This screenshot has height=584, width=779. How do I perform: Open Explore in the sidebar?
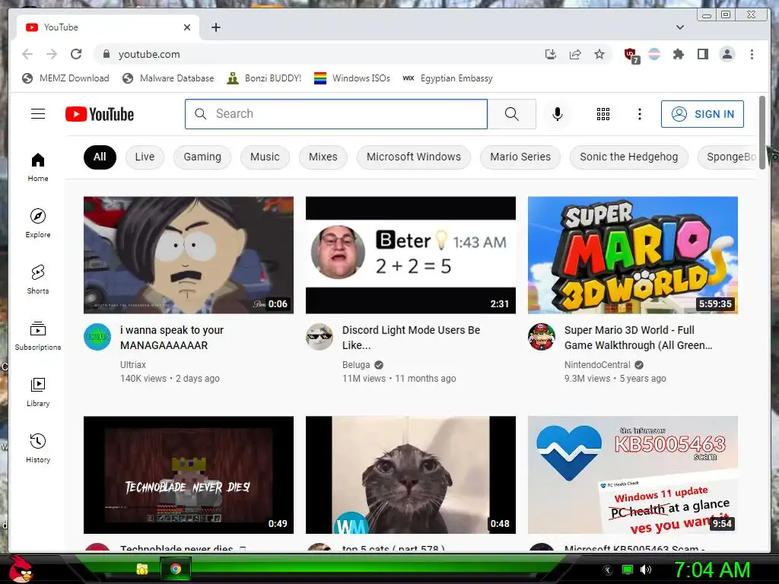38,224
